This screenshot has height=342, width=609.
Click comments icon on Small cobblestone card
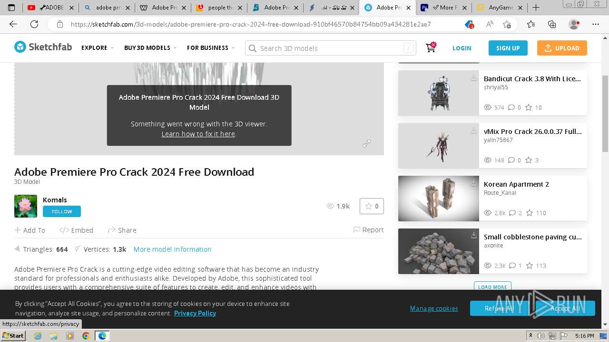(511, 266)
